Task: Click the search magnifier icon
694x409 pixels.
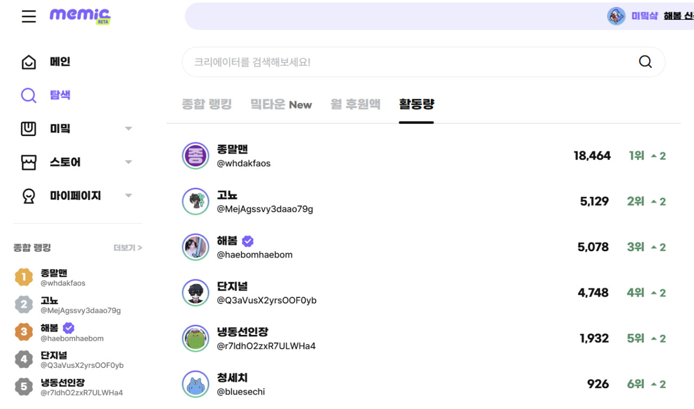Action: (645, 62)
